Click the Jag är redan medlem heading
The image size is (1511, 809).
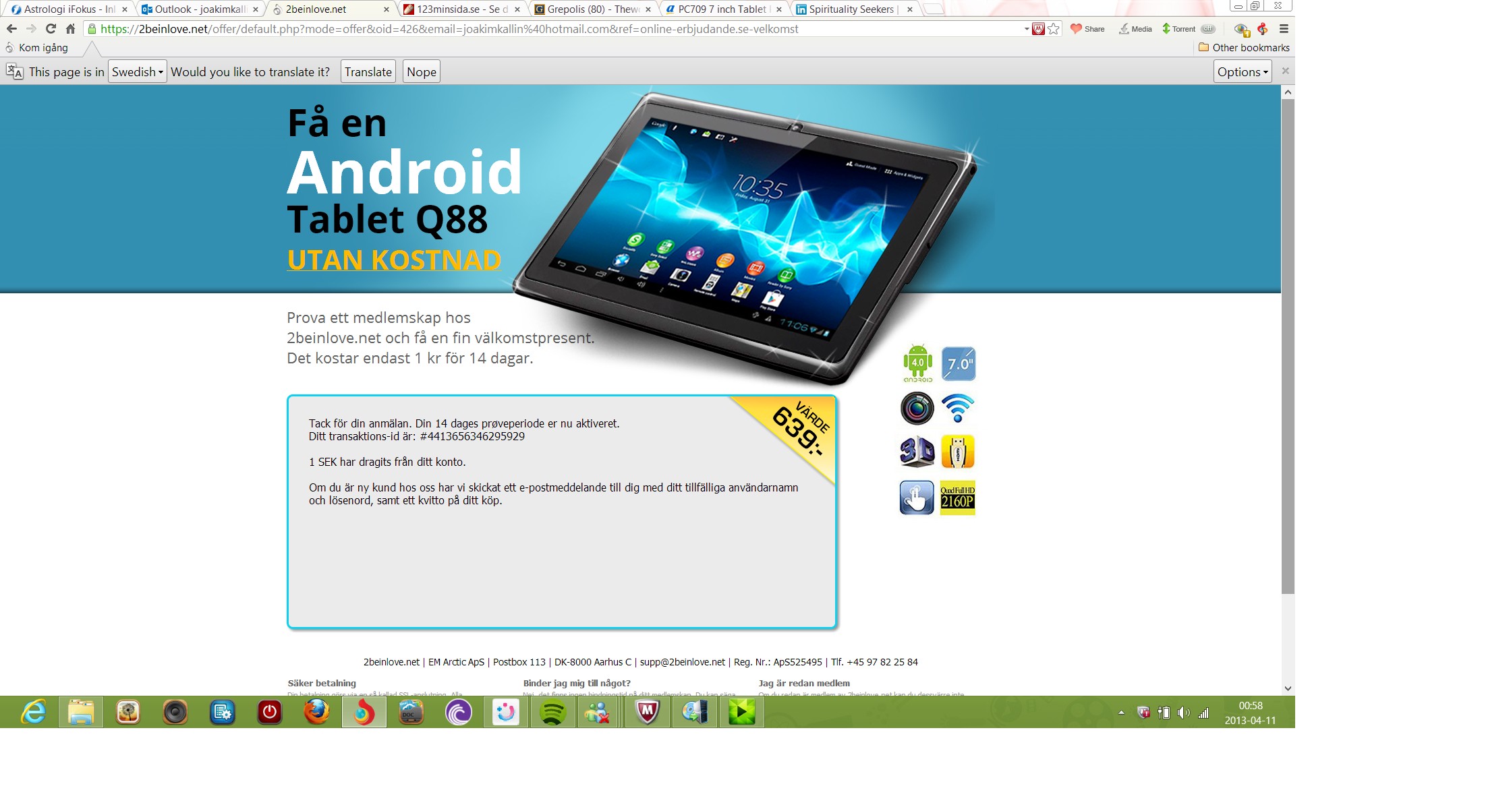(804, 683)
